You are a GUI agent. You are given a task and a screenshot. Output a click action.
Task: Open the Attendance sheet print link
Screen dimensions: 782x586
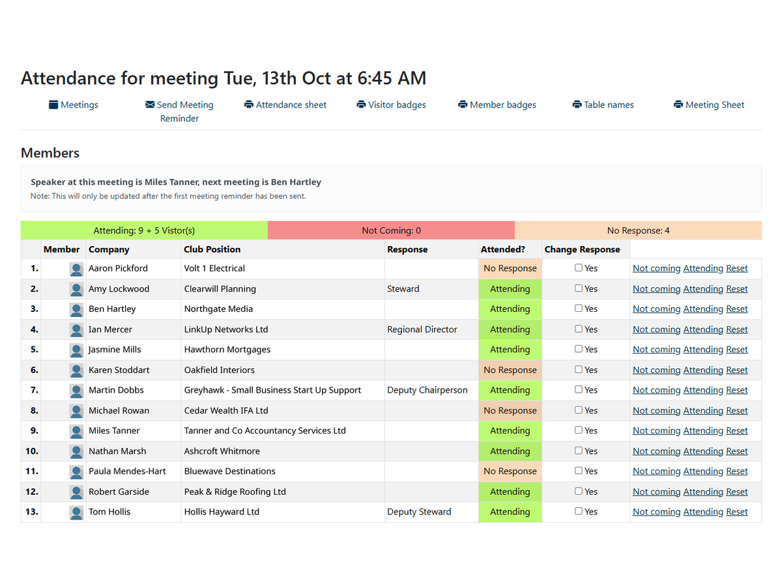point(285,105)
